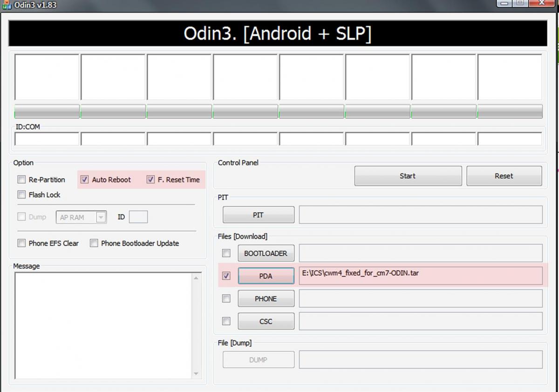Enable the Re-Partition checkbox
Image resolution: width=559 pixels, height=392 pixels.
[21, 180]
